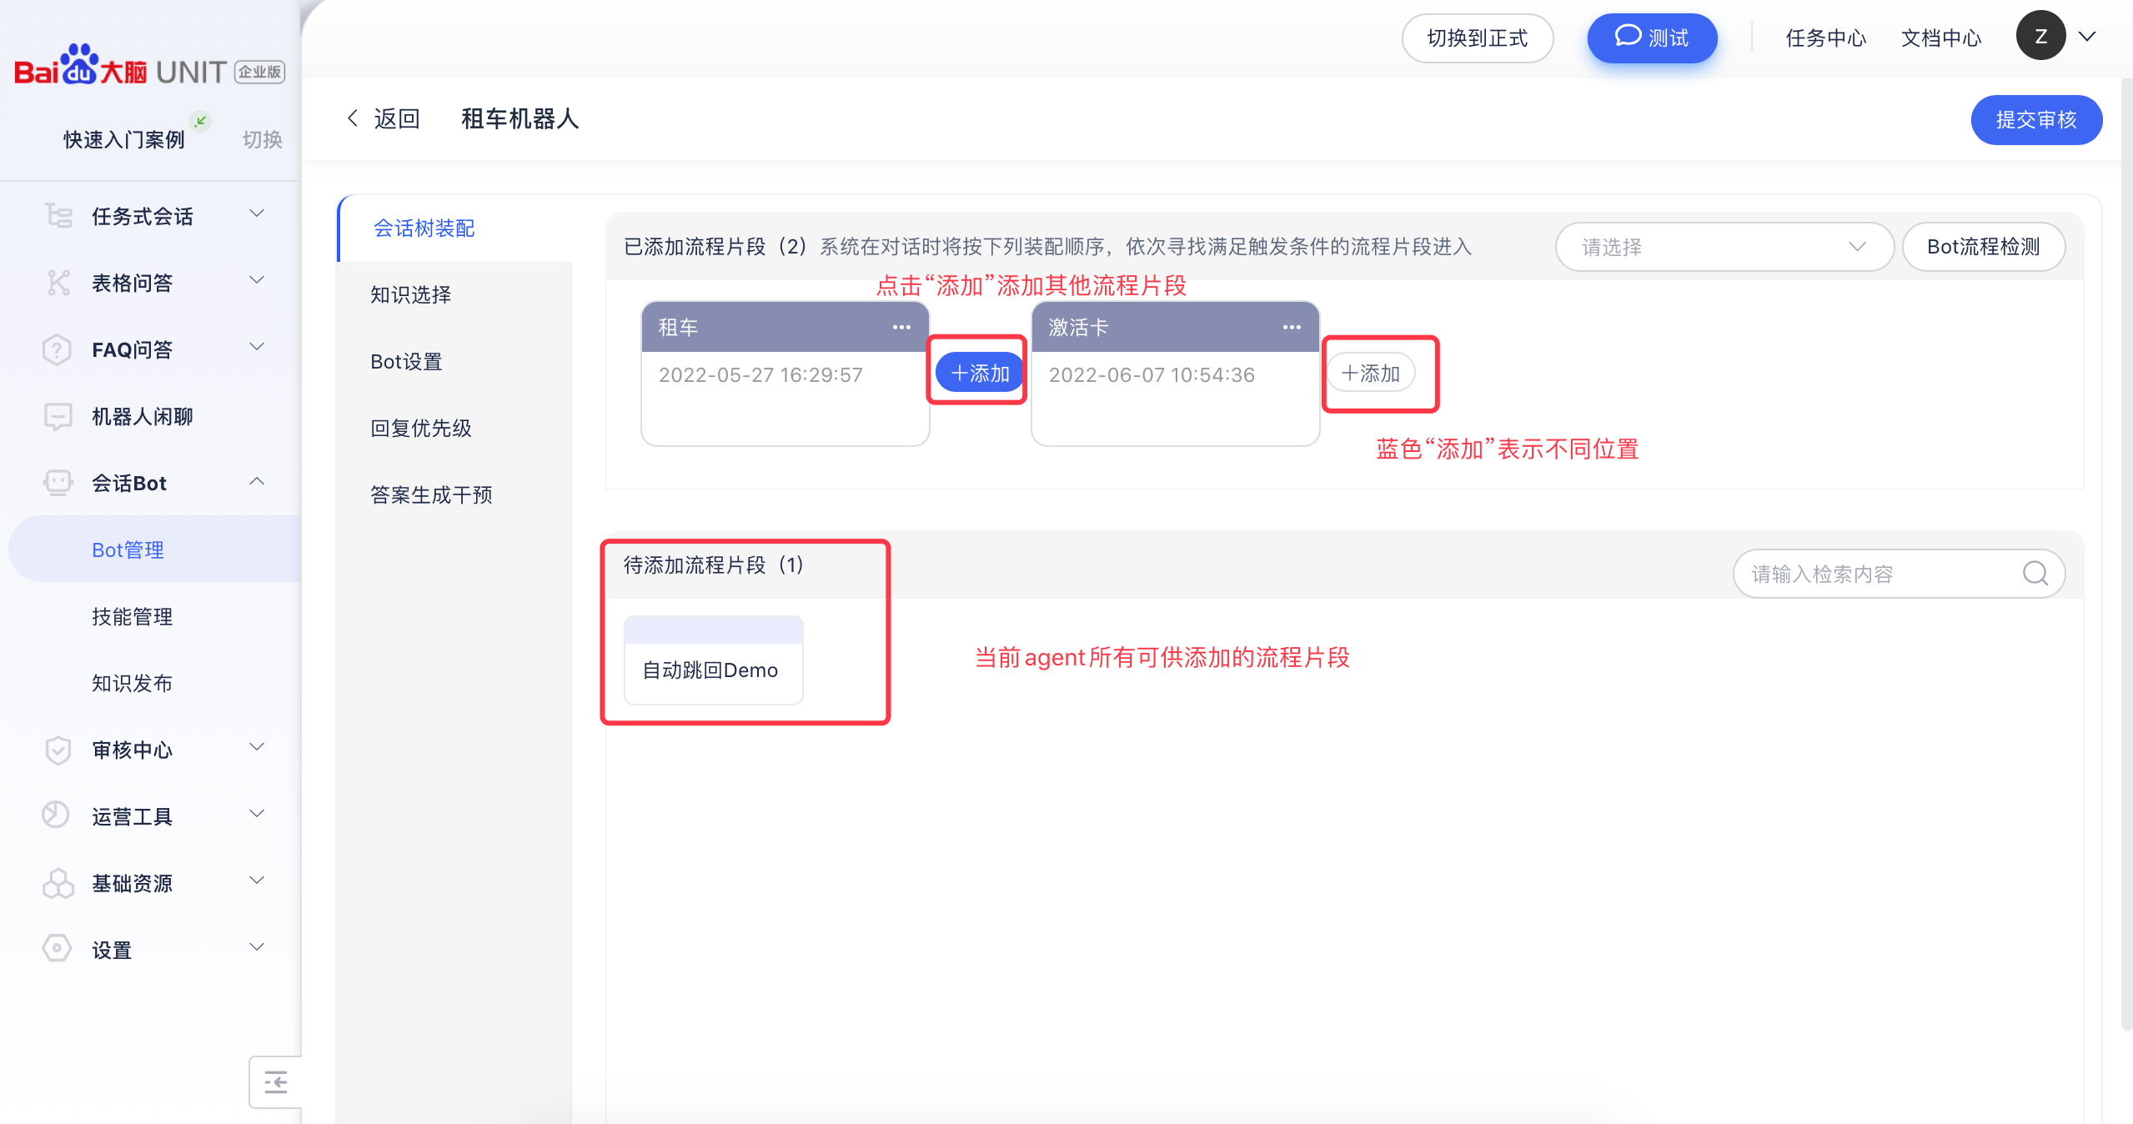Collapse the sidebar with bottom toggle icon
This screenshot has height=1124, width=2133.
(x=275, y=1082)
